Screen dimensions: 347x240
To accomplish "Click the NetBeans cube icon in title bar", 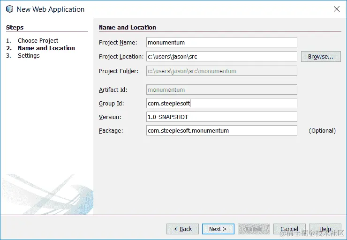I will point(10,9).
